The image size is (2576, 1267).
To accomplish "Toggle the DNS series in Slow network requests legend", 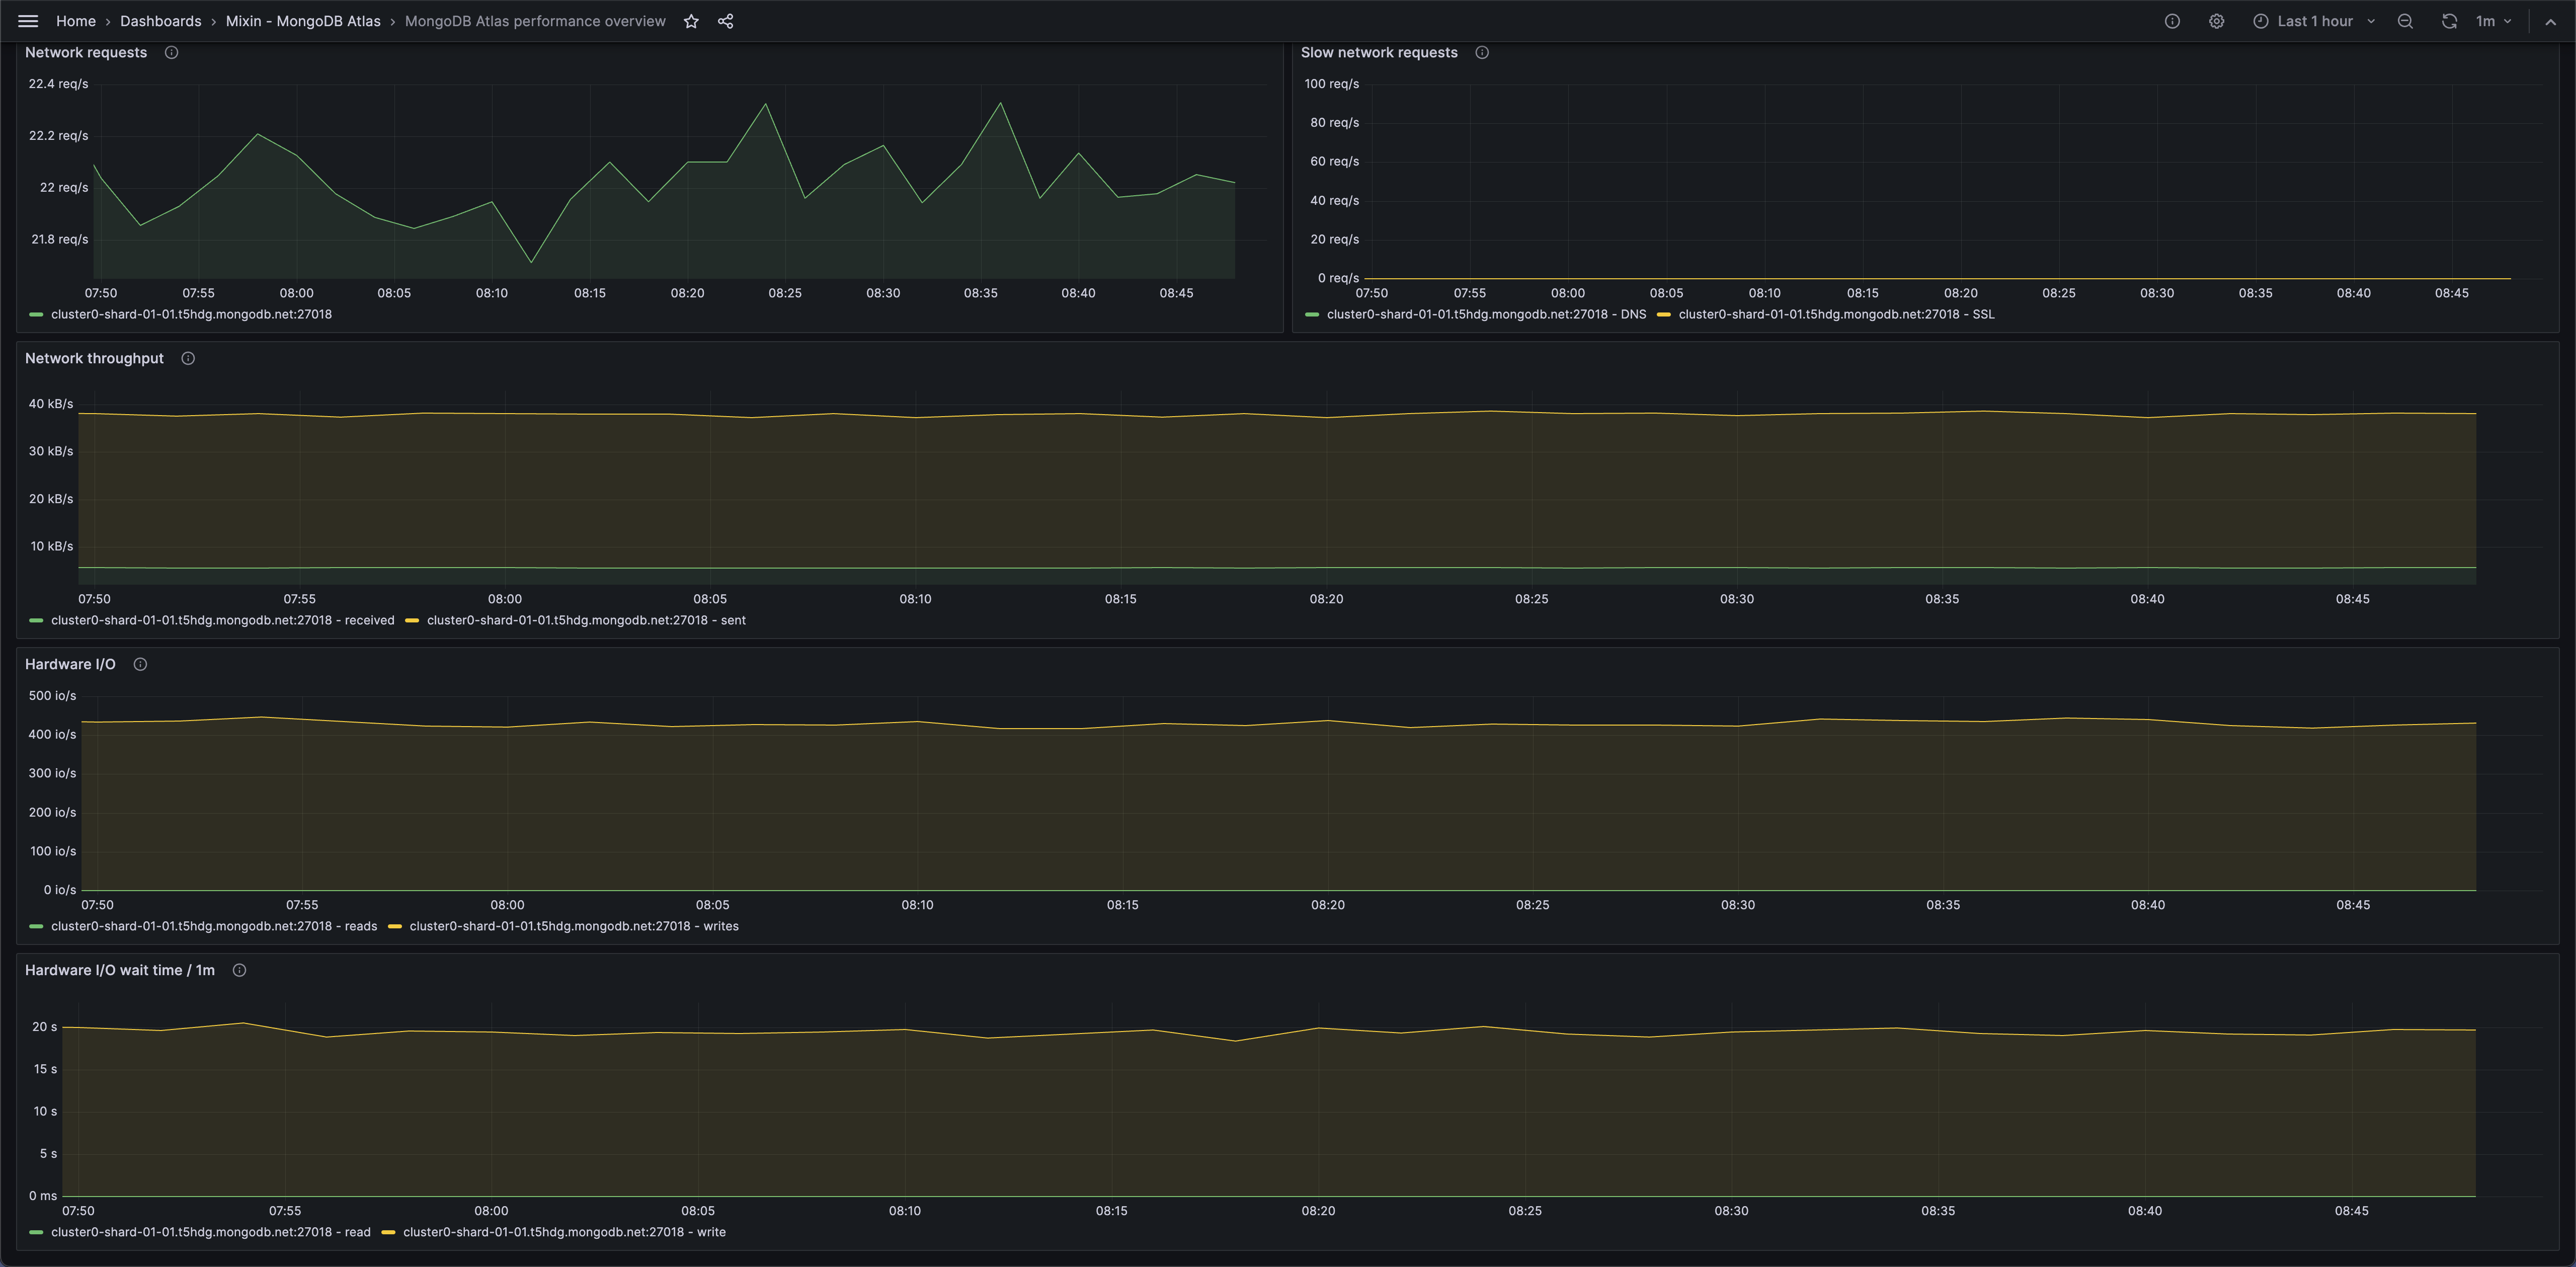I will [x=1485, y=314].
